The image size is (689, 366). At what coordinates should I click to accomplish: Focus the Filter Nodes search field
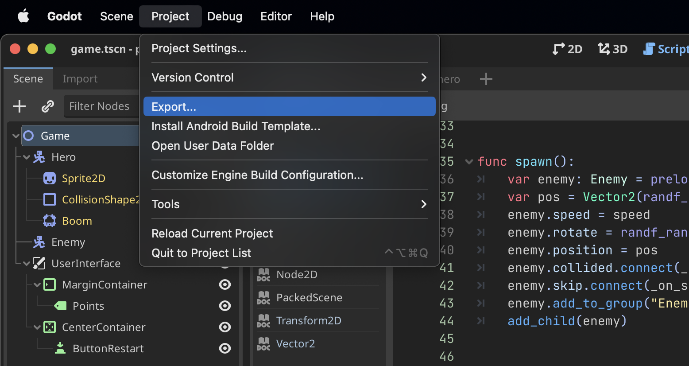point(101,106)
